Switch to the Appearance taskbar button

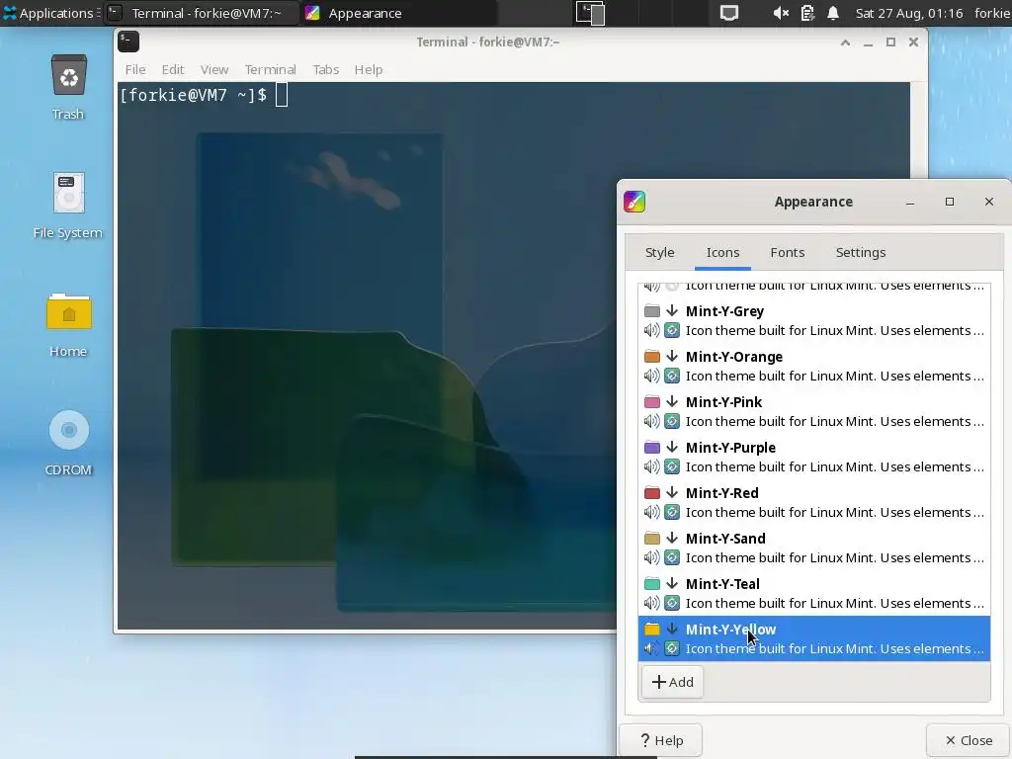point(399,13)
